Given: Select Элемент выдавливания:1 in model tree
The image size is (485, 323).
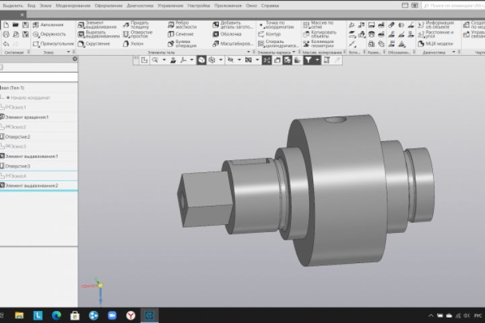Looking at the screenshot, I should 31,156.
